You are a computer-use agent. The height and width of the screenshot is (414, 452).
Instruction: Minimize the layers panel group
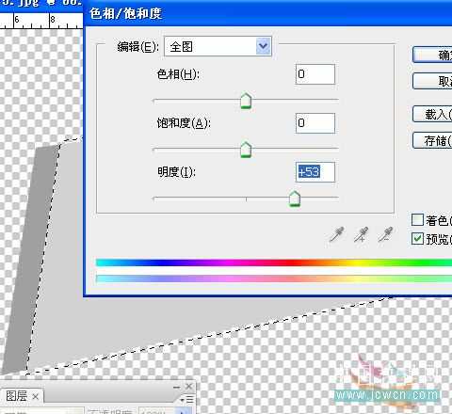tap(176, 387)
